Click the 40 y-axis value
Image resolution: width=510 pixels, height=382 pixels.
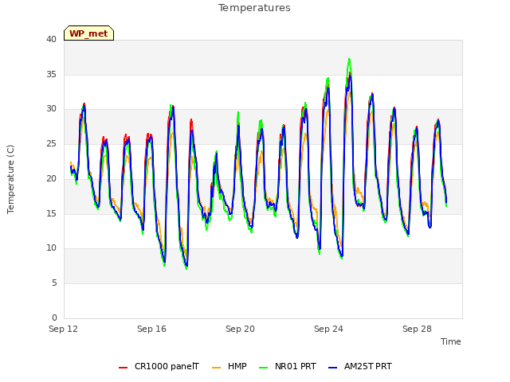tap(51, 39)
